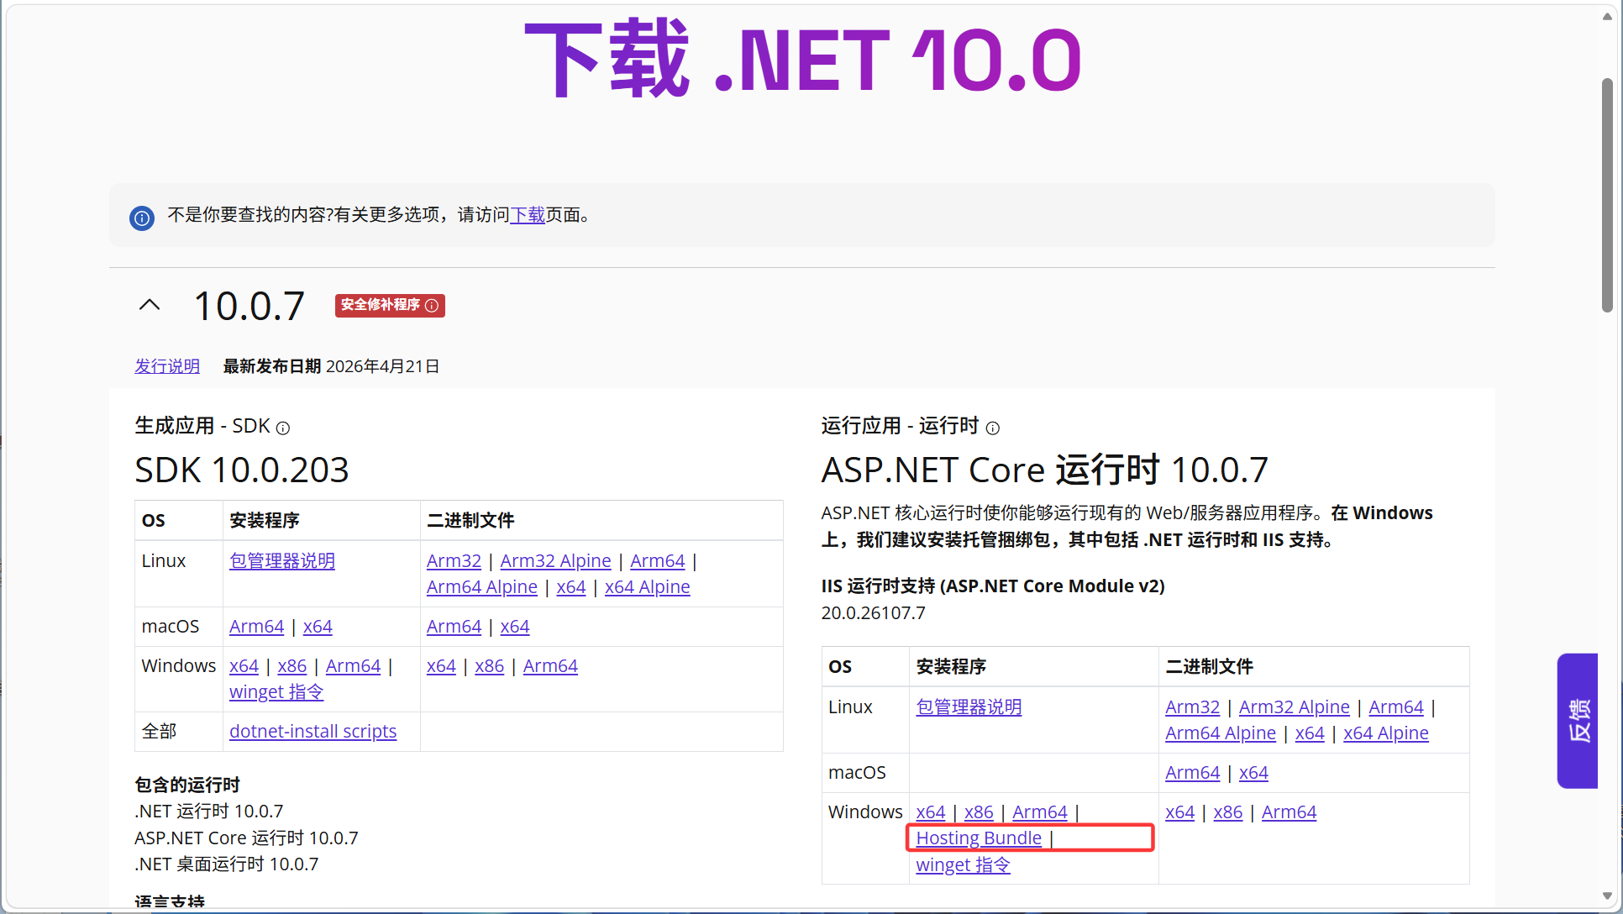Download SDK macOS x64 binary
The width and height of the screenshot is (1623, 914).
515,626
